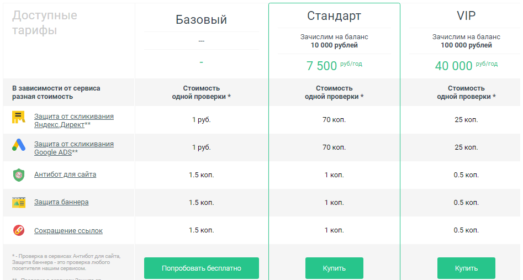
Task: Follow the Защита баннера link
Action: pos(61,202)
